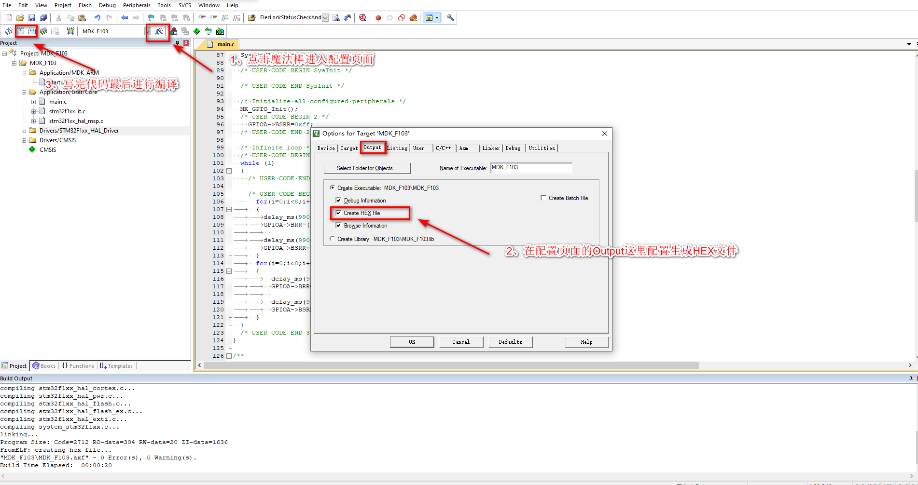Viewport: 918px width, 485px height.
Task: Open the Functions panel tab
Action: [x=78, y=366]
